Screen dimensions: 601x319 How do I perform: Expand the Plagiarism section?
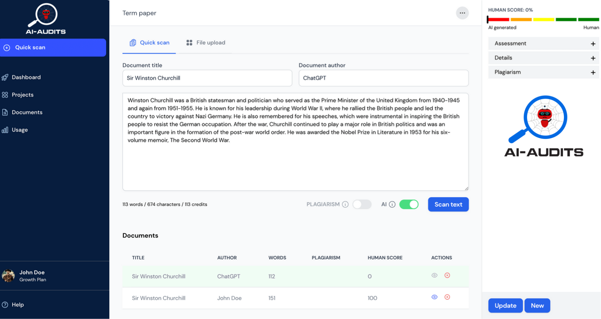pos(544,72)
